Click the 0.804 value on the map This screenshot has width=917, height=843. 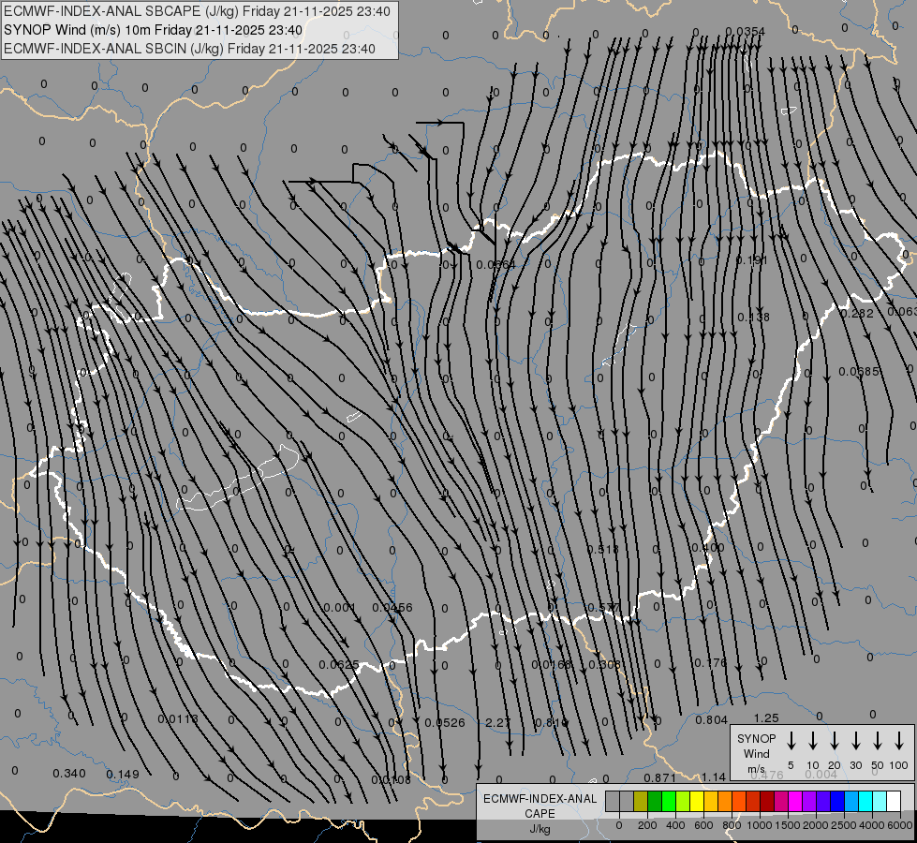pyautogui.click(x=711, y=719)
